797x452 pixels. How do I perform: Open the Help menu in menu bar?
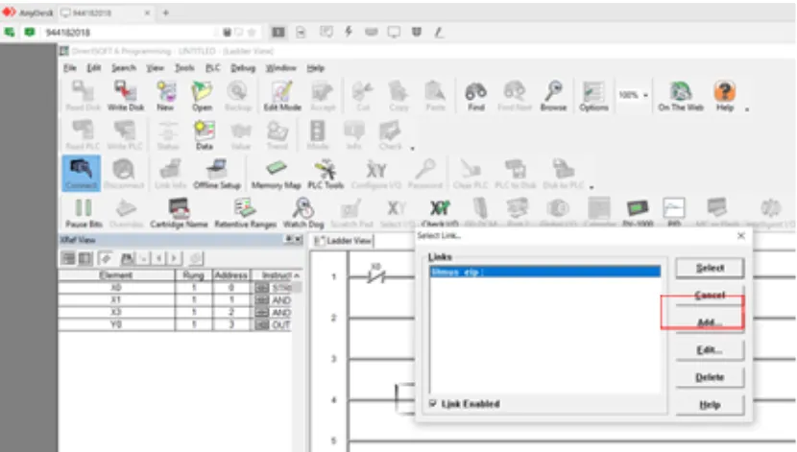[315, 68]
